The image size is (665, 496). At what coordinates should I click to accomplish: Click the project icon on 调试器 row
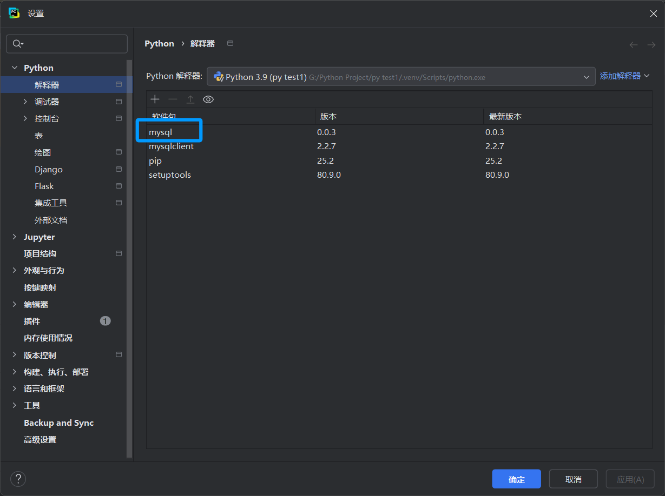118,102
